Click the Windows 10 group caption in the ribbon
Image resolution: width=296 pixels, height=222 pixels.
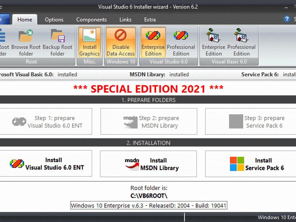(x=121, y=61)
